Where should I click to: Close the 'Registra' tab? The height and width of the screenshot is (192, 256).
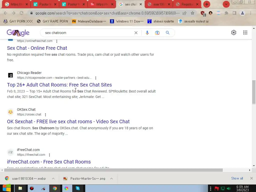197,4
